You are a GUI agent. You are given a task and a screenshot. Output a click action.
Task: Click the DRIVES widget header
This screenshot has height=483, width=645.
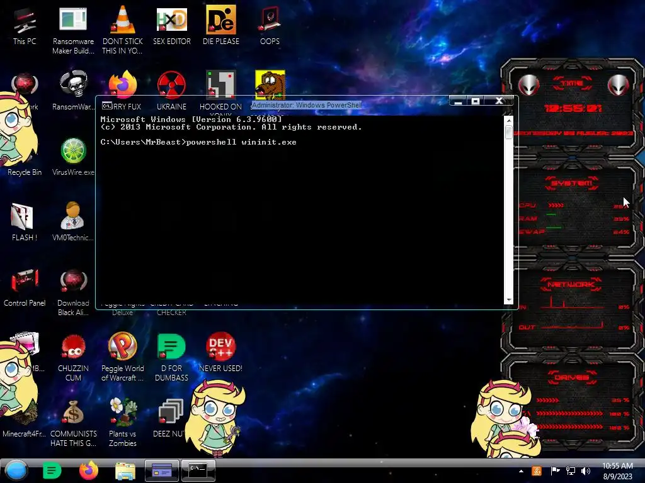coord(571,377)
